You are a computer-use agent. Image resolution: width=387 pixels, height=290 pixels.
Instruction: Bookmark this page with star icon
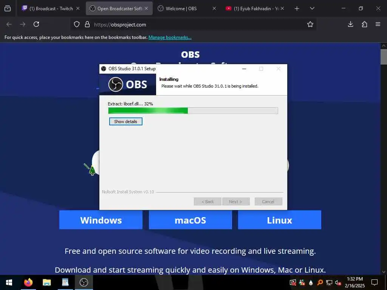pyautogui.click(x=310, y=24)
